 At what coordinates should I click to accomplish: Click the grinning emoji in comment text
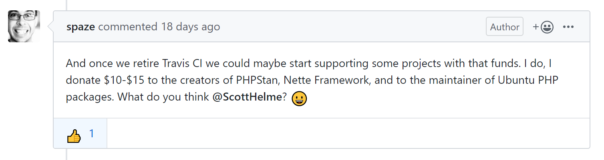click(x=299, y=99)
